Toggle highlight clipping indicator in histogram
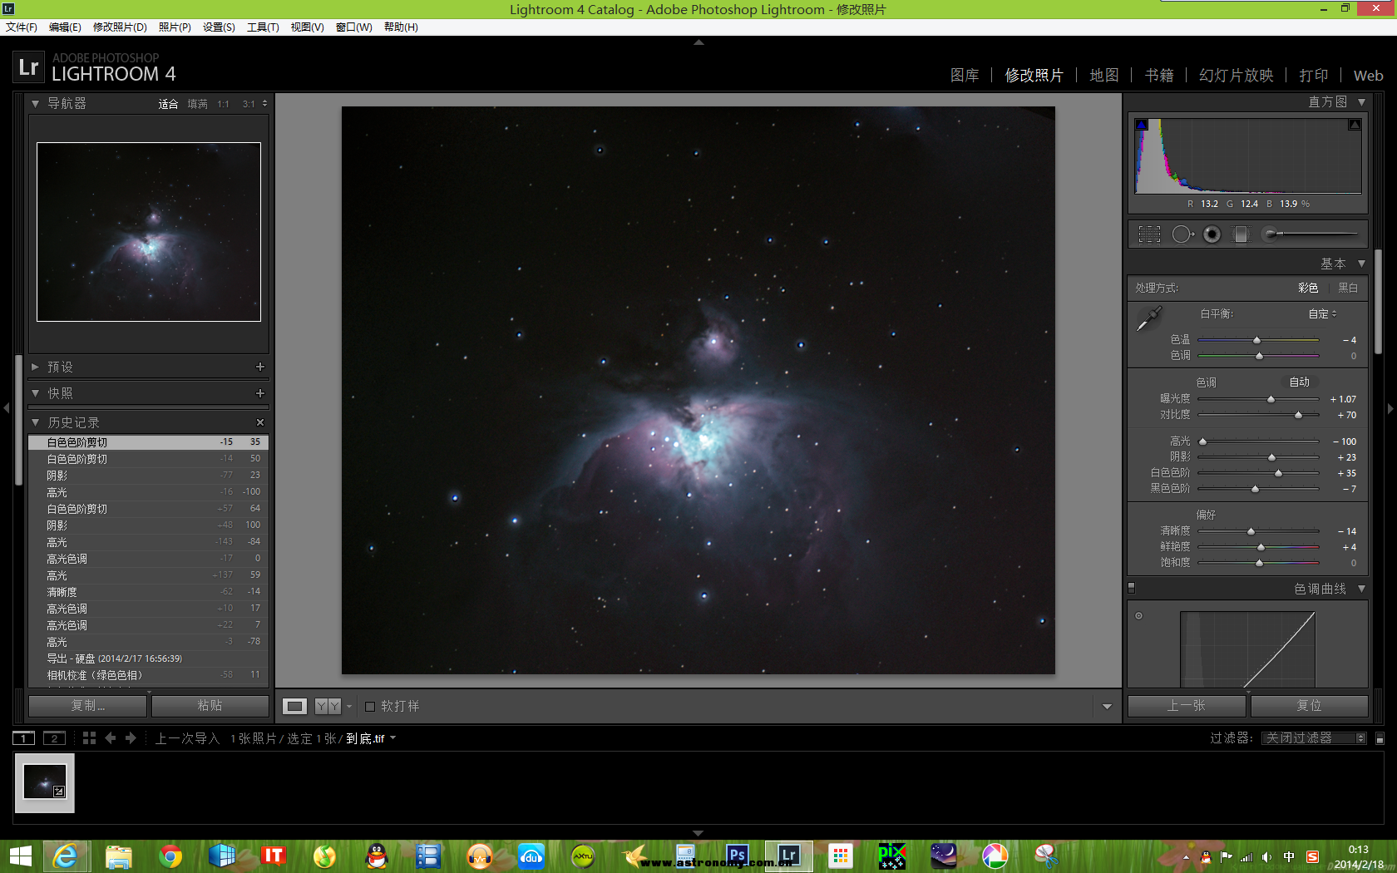Viewport: 1397px width, 873px height. coord(1355,125)
